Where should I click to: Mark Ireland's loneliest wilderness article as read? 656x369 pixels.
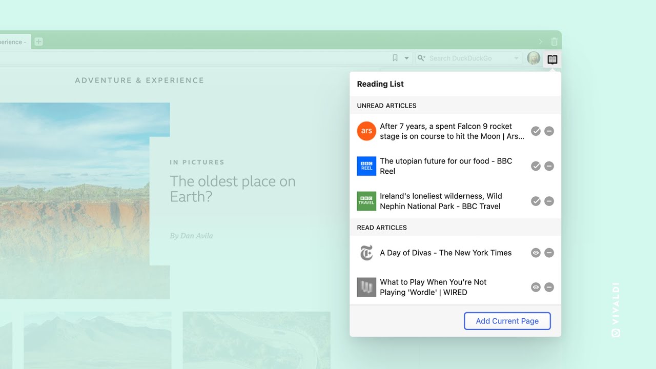pos(536,201)
